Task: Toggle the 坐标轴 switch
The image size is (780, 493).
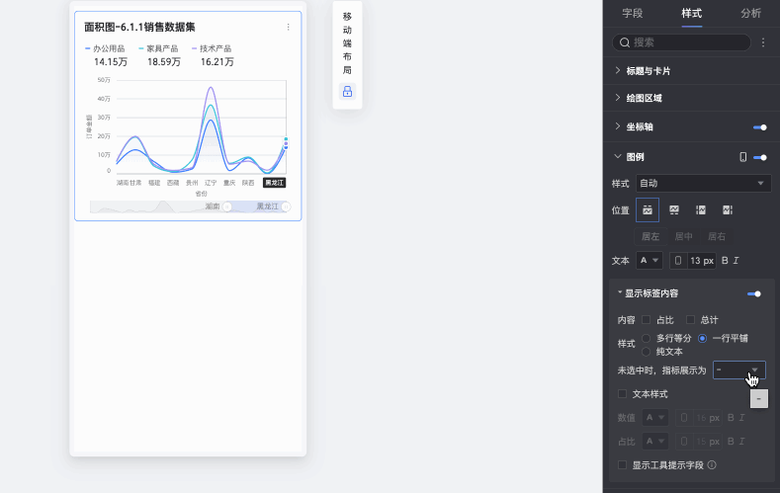Action: click(759, 127)
